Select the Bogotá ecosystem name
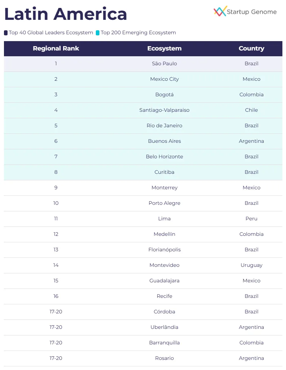286x370 pixels. click(164, 95)
